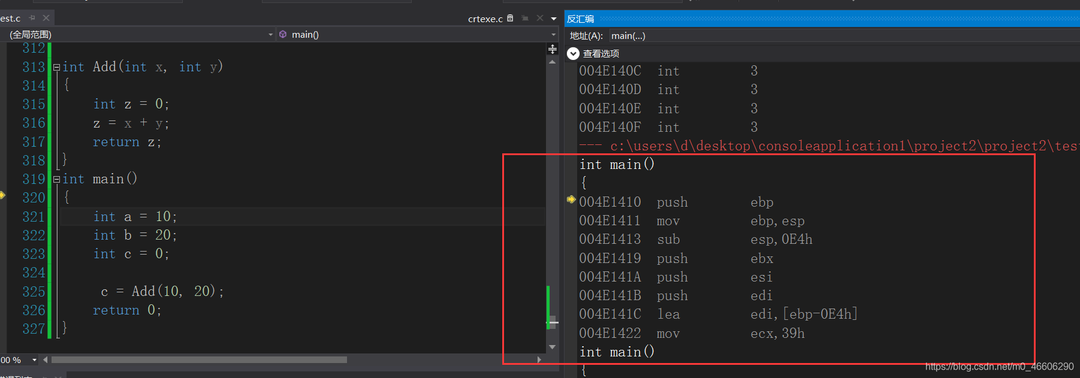Click the 地址(A): label
The height and width of the screenshot is (378, 1080).
[x=586, y=36]
